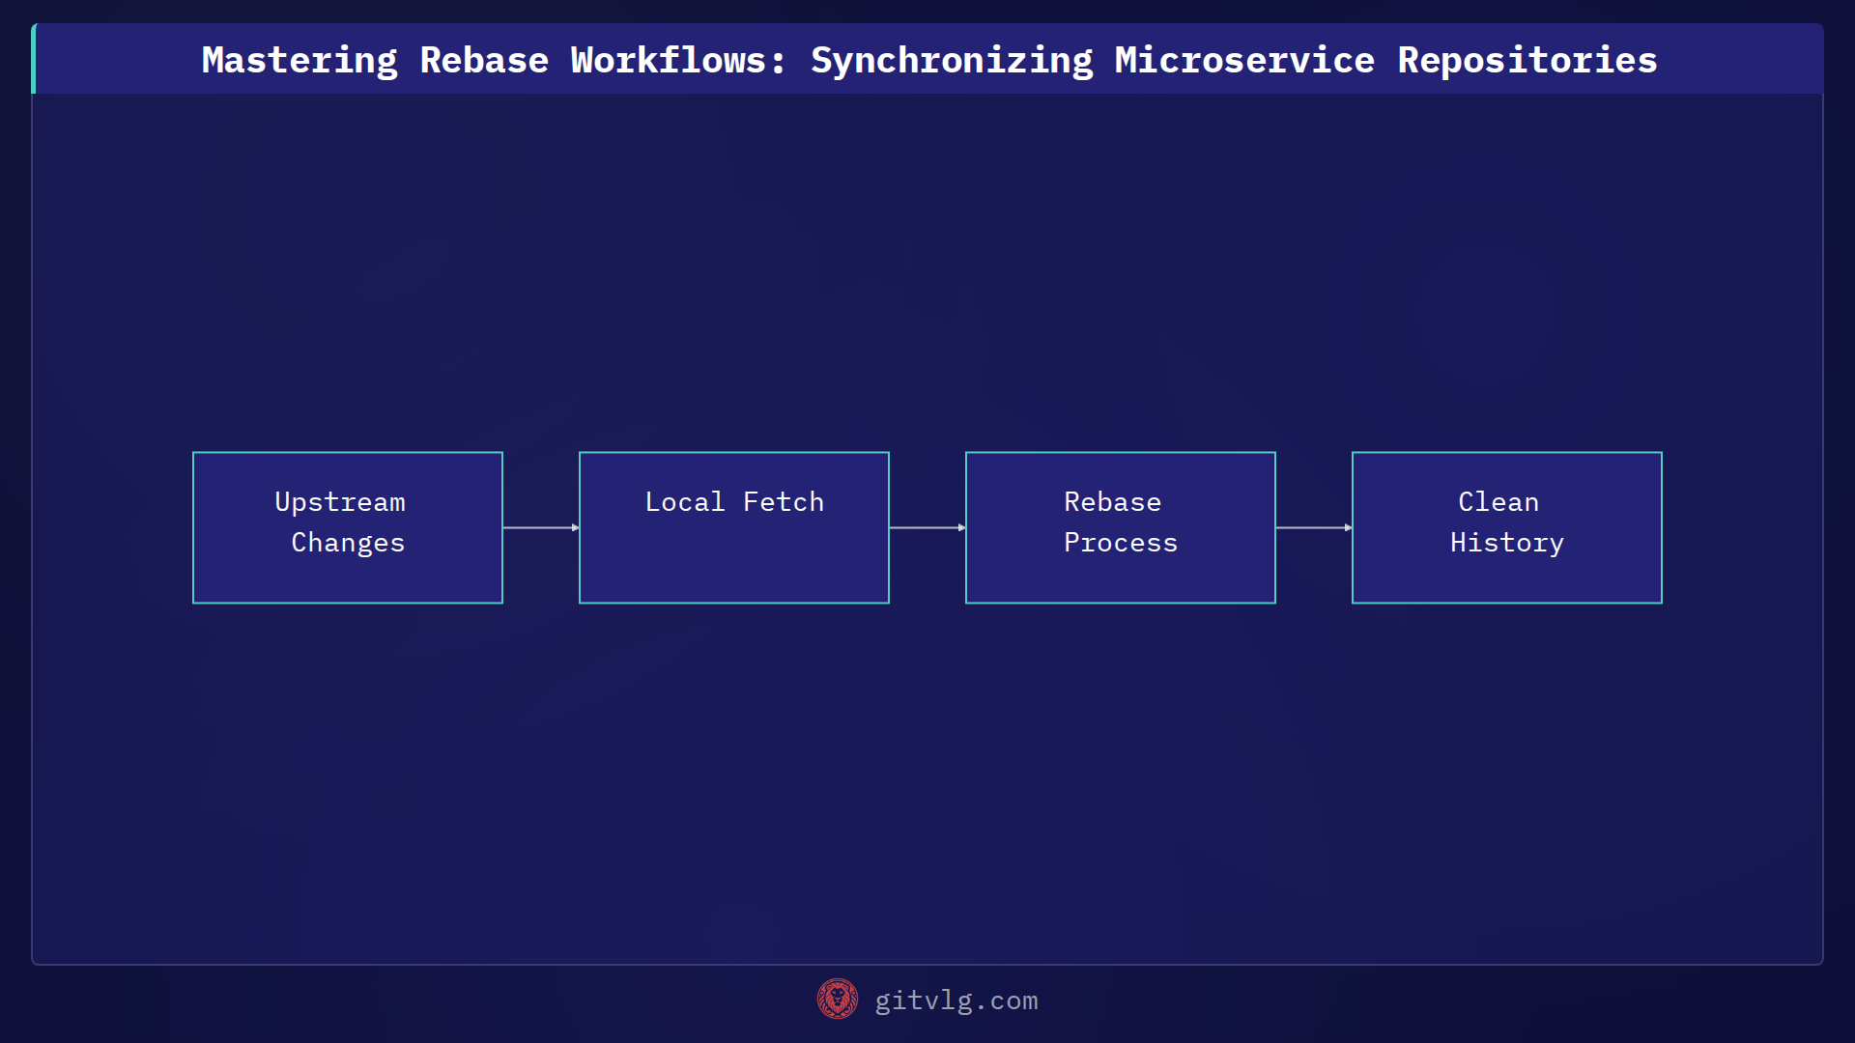
Task: Open the gitvlg.com link
Action: [956, 1001]
